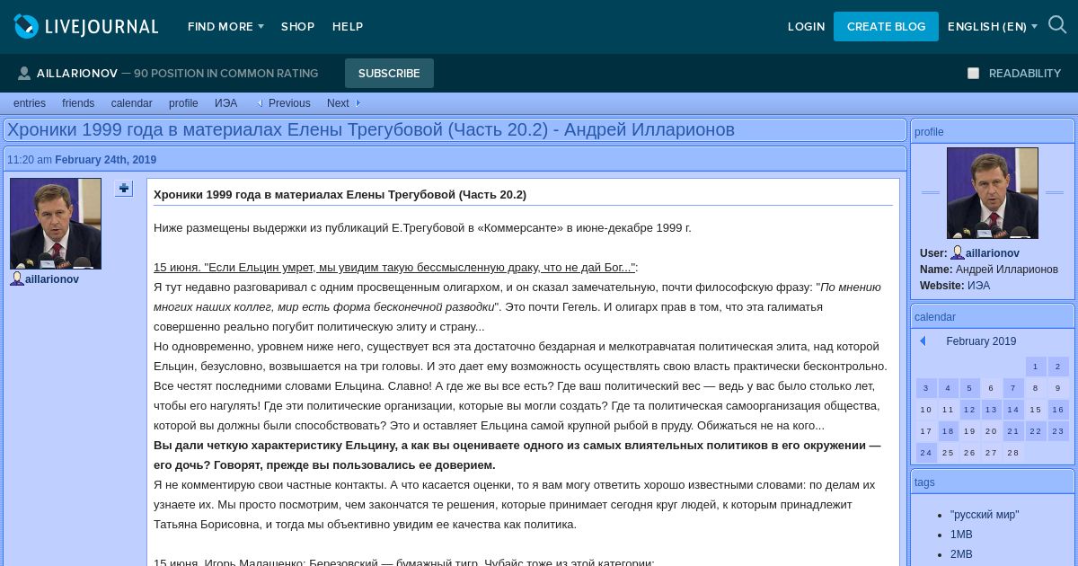Click user head icon in profile panel
The height and width of the screenshot is (566, 1078).
pos(958,253)
